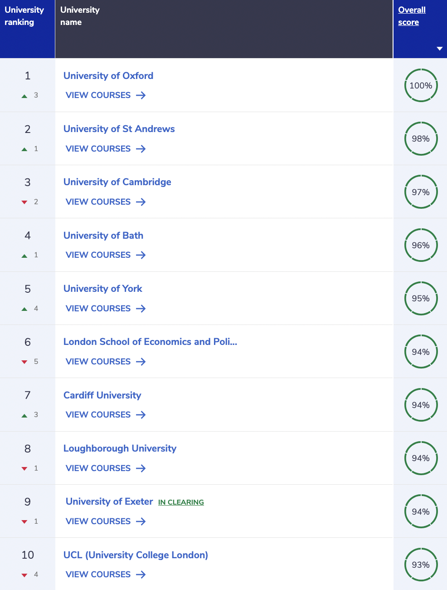The width and height of the screenshot is (447, 590).
Task: Toggle sort with the Overall score dropdown arrow
Action: coord(439,49)
